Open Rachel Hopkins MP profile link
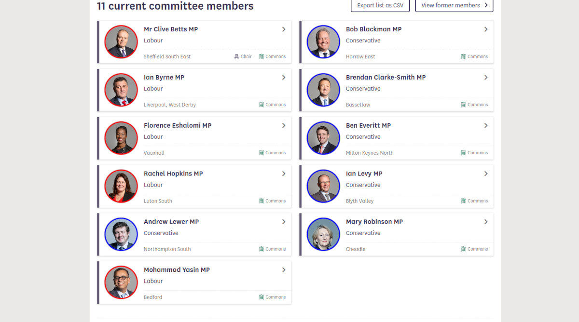The height and width of the screenshot is (322, 579). coord(173,174)
